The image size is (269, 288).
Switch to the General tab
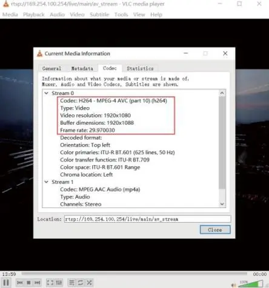click(x=51, y=68)
